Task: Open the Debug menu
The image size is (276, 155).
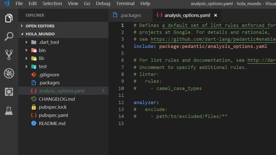Action: [103, 3]
